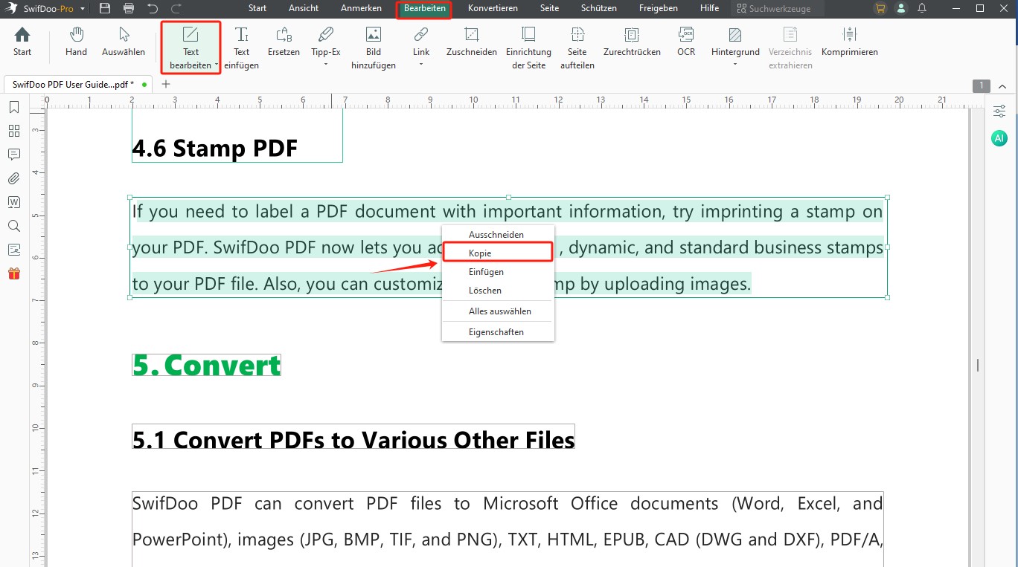Click the Komprimieren compress tool
This screenshot has height=567, width=1018.
[x=850, y=42]
